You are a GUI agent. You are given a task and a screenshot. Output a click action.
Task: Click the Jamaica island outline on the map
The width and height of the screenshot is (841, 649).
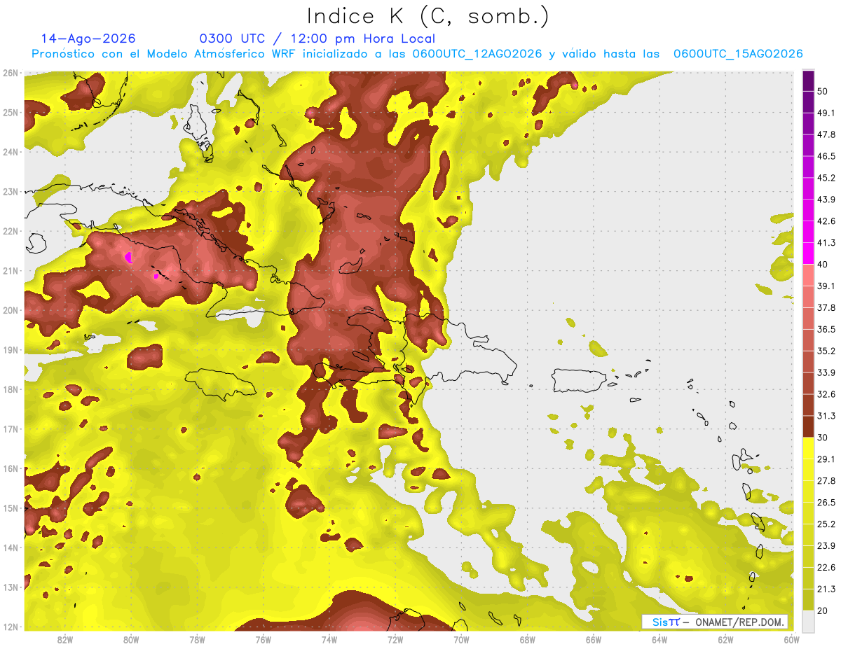[x=221, y=384]
